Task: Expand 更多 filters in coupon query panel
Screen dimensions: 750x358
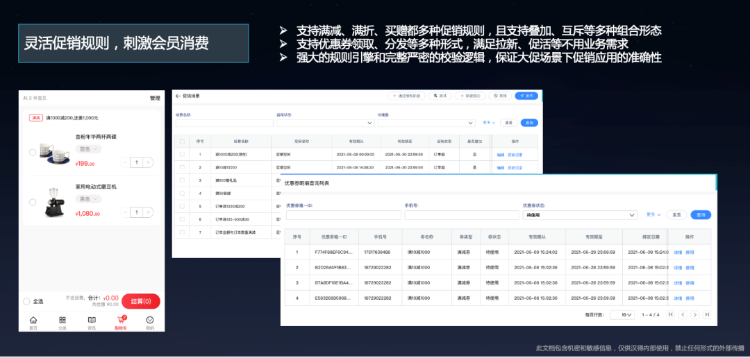Action: 653,214
